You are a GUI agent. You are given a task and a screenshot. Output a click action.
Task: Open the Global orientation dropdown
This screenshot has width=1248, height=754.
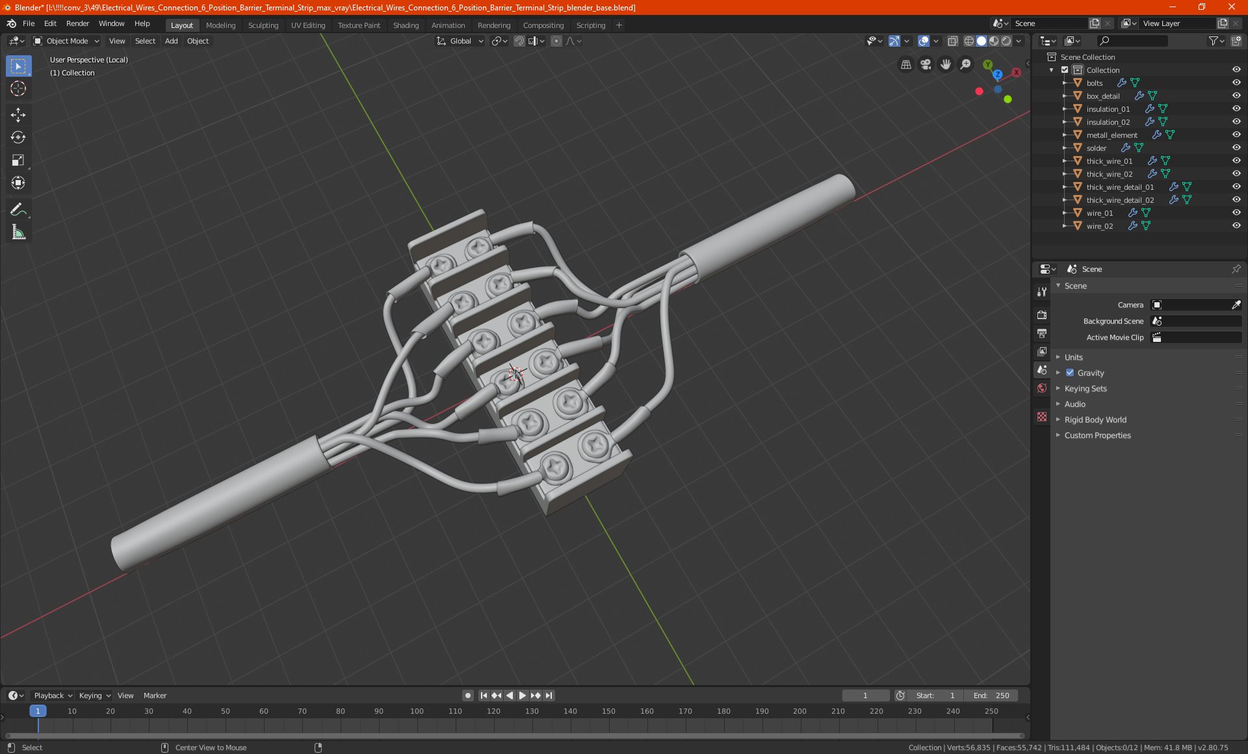pos(460,41)
